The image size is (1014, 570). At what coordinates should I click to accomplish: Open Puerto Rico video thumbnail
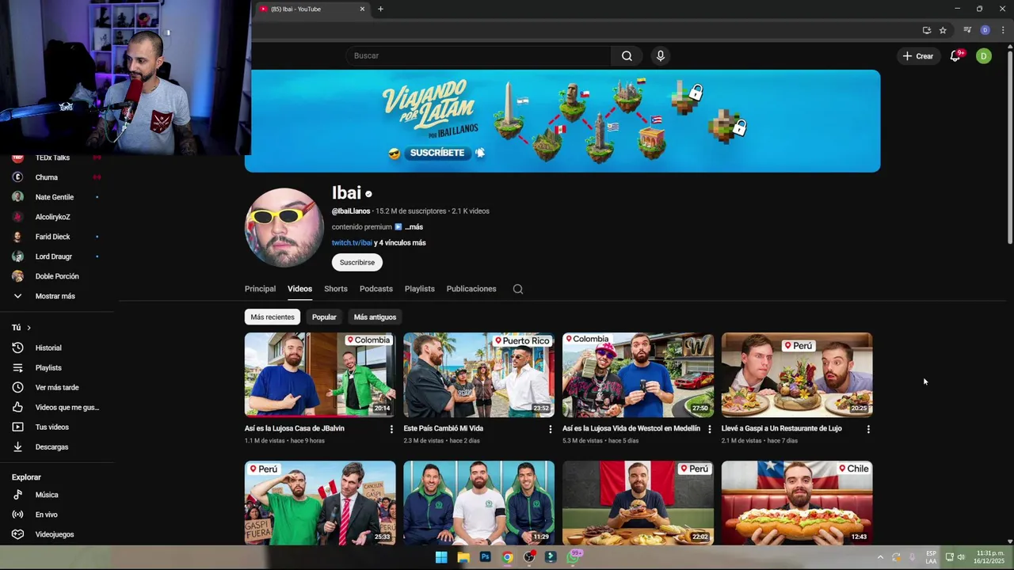(479, 375)
